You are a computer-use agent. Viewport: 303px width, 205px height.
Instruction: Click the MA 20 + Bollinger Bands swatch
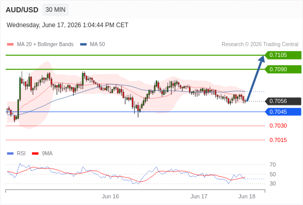point(10,45)
